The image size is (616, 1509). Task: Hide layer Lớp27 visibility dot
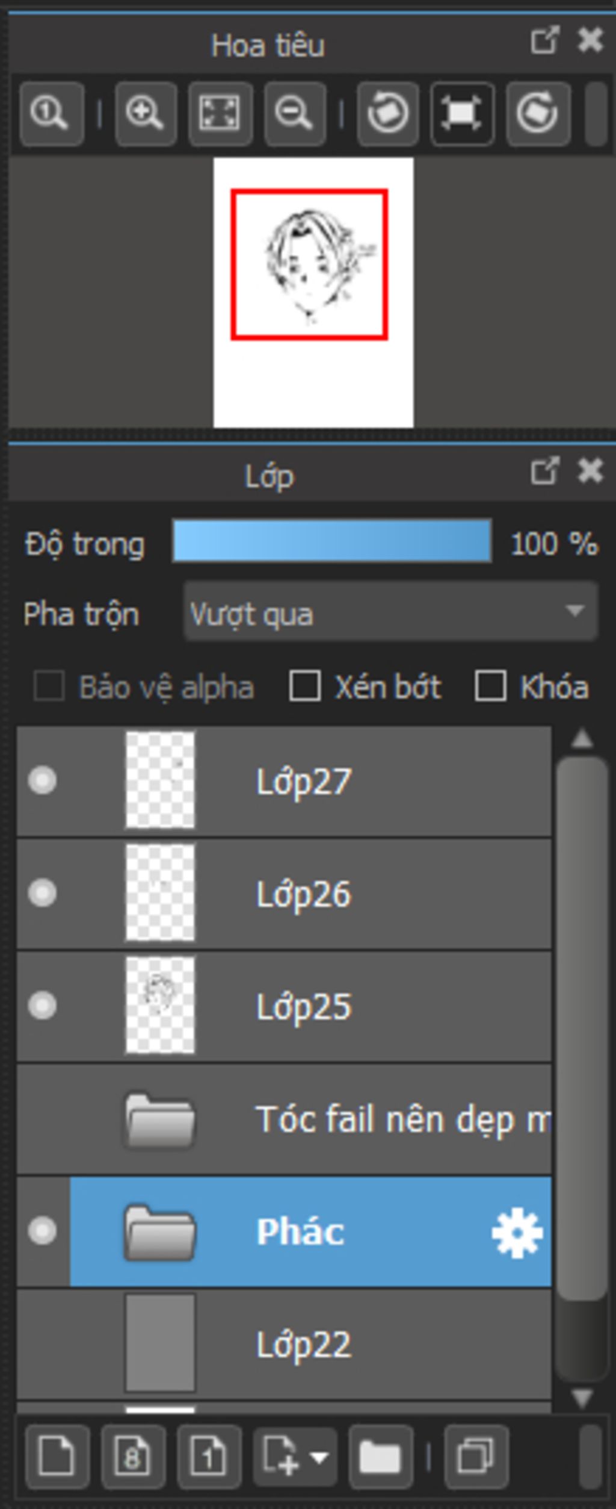point(42,780)
